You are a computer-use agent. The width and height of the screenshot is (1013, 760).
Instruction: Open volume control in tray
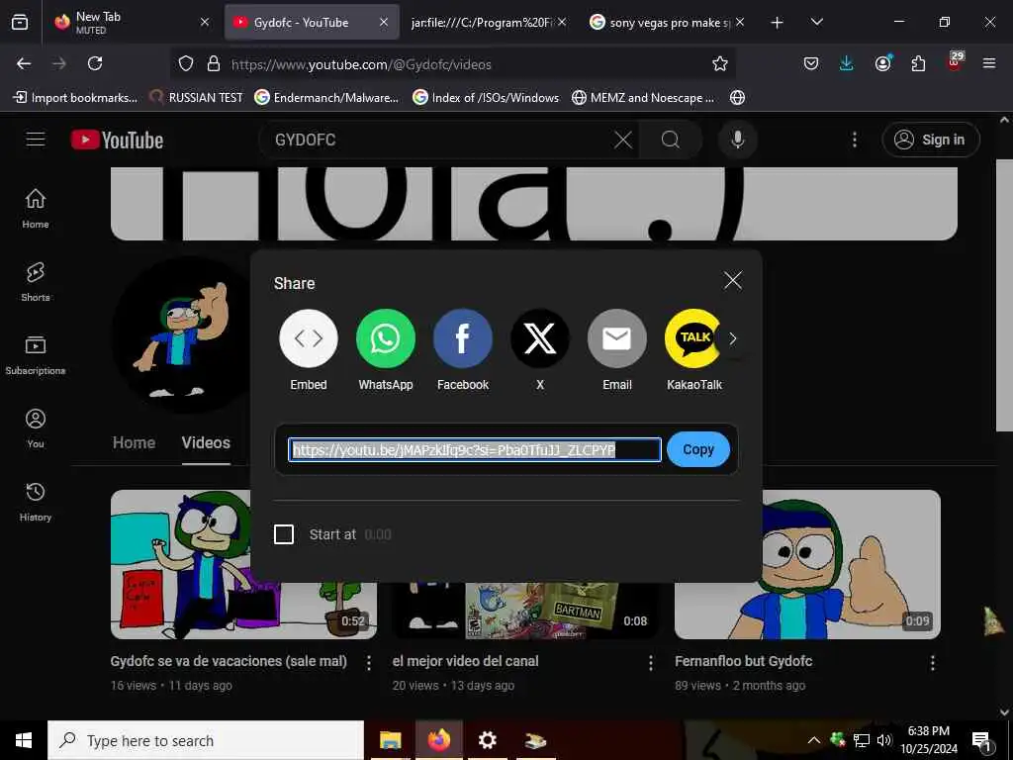pos(884,740)
